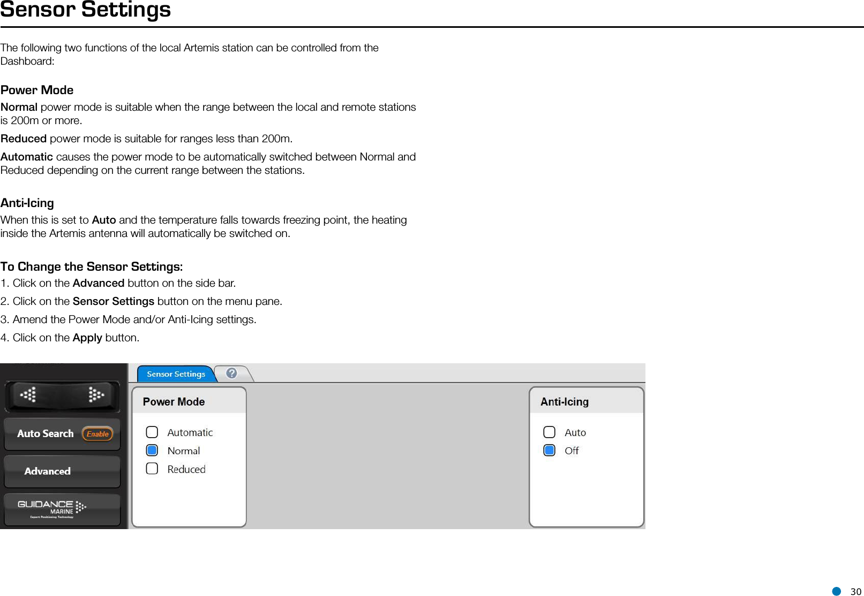Click the Advanced sidebar button

point(62,471)
